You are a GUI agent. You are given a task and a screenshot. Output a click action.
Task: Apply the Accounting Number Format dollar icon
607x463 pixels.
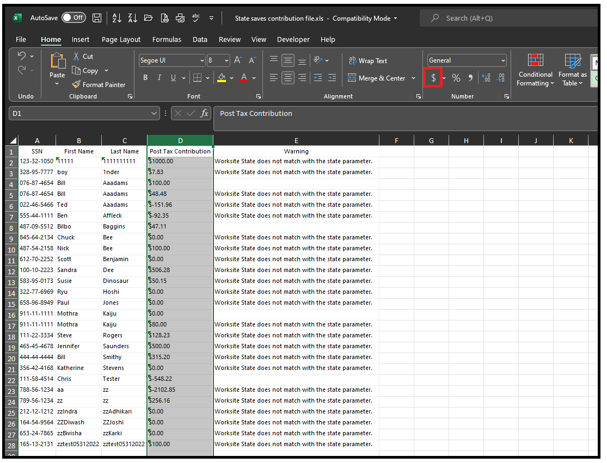click(433, 78)
